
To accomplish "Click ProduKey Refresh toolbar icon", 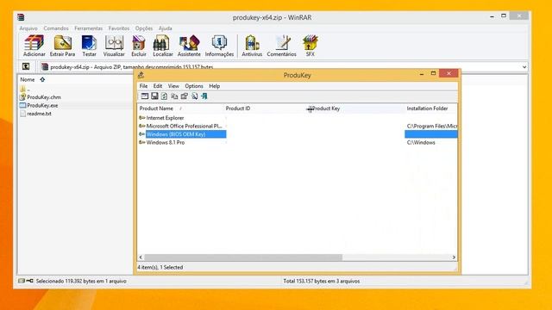I will pos(165,96).
